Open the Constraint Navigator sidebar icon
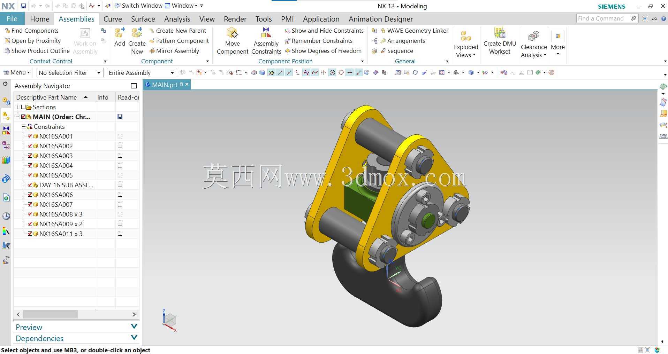The height and width of the screenshot is (354, 668). (x=6, y=131)
